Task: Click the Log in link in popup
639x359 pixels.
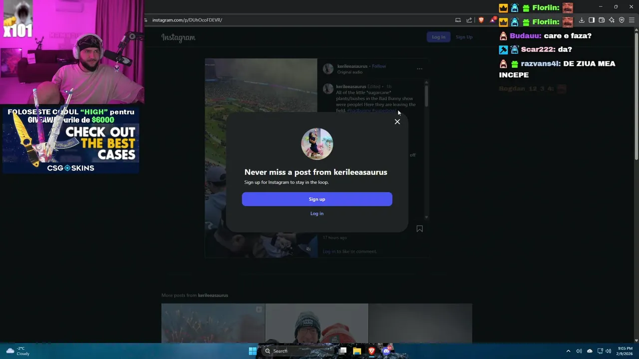Action: click(317, 213)
